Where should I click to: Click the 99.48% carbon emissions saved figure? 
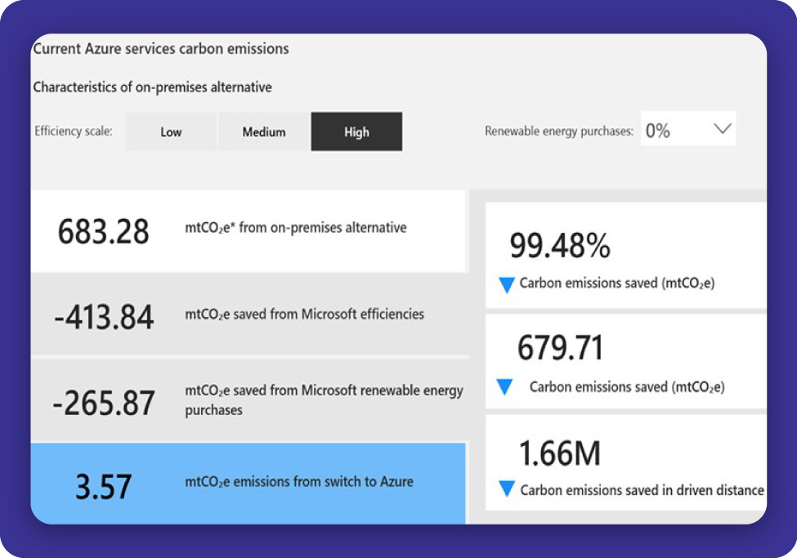coord(560,245)
